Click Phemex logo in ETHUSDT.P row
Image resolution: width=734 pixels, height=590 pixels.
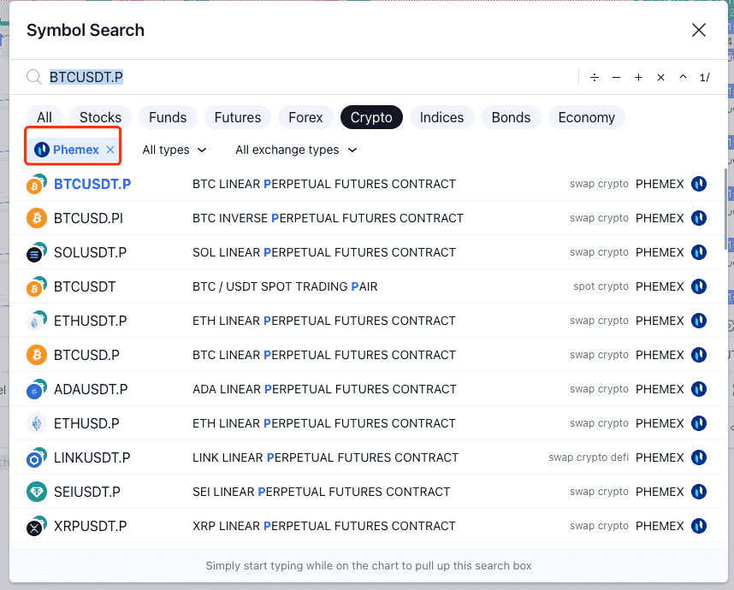tap(699, 321)
